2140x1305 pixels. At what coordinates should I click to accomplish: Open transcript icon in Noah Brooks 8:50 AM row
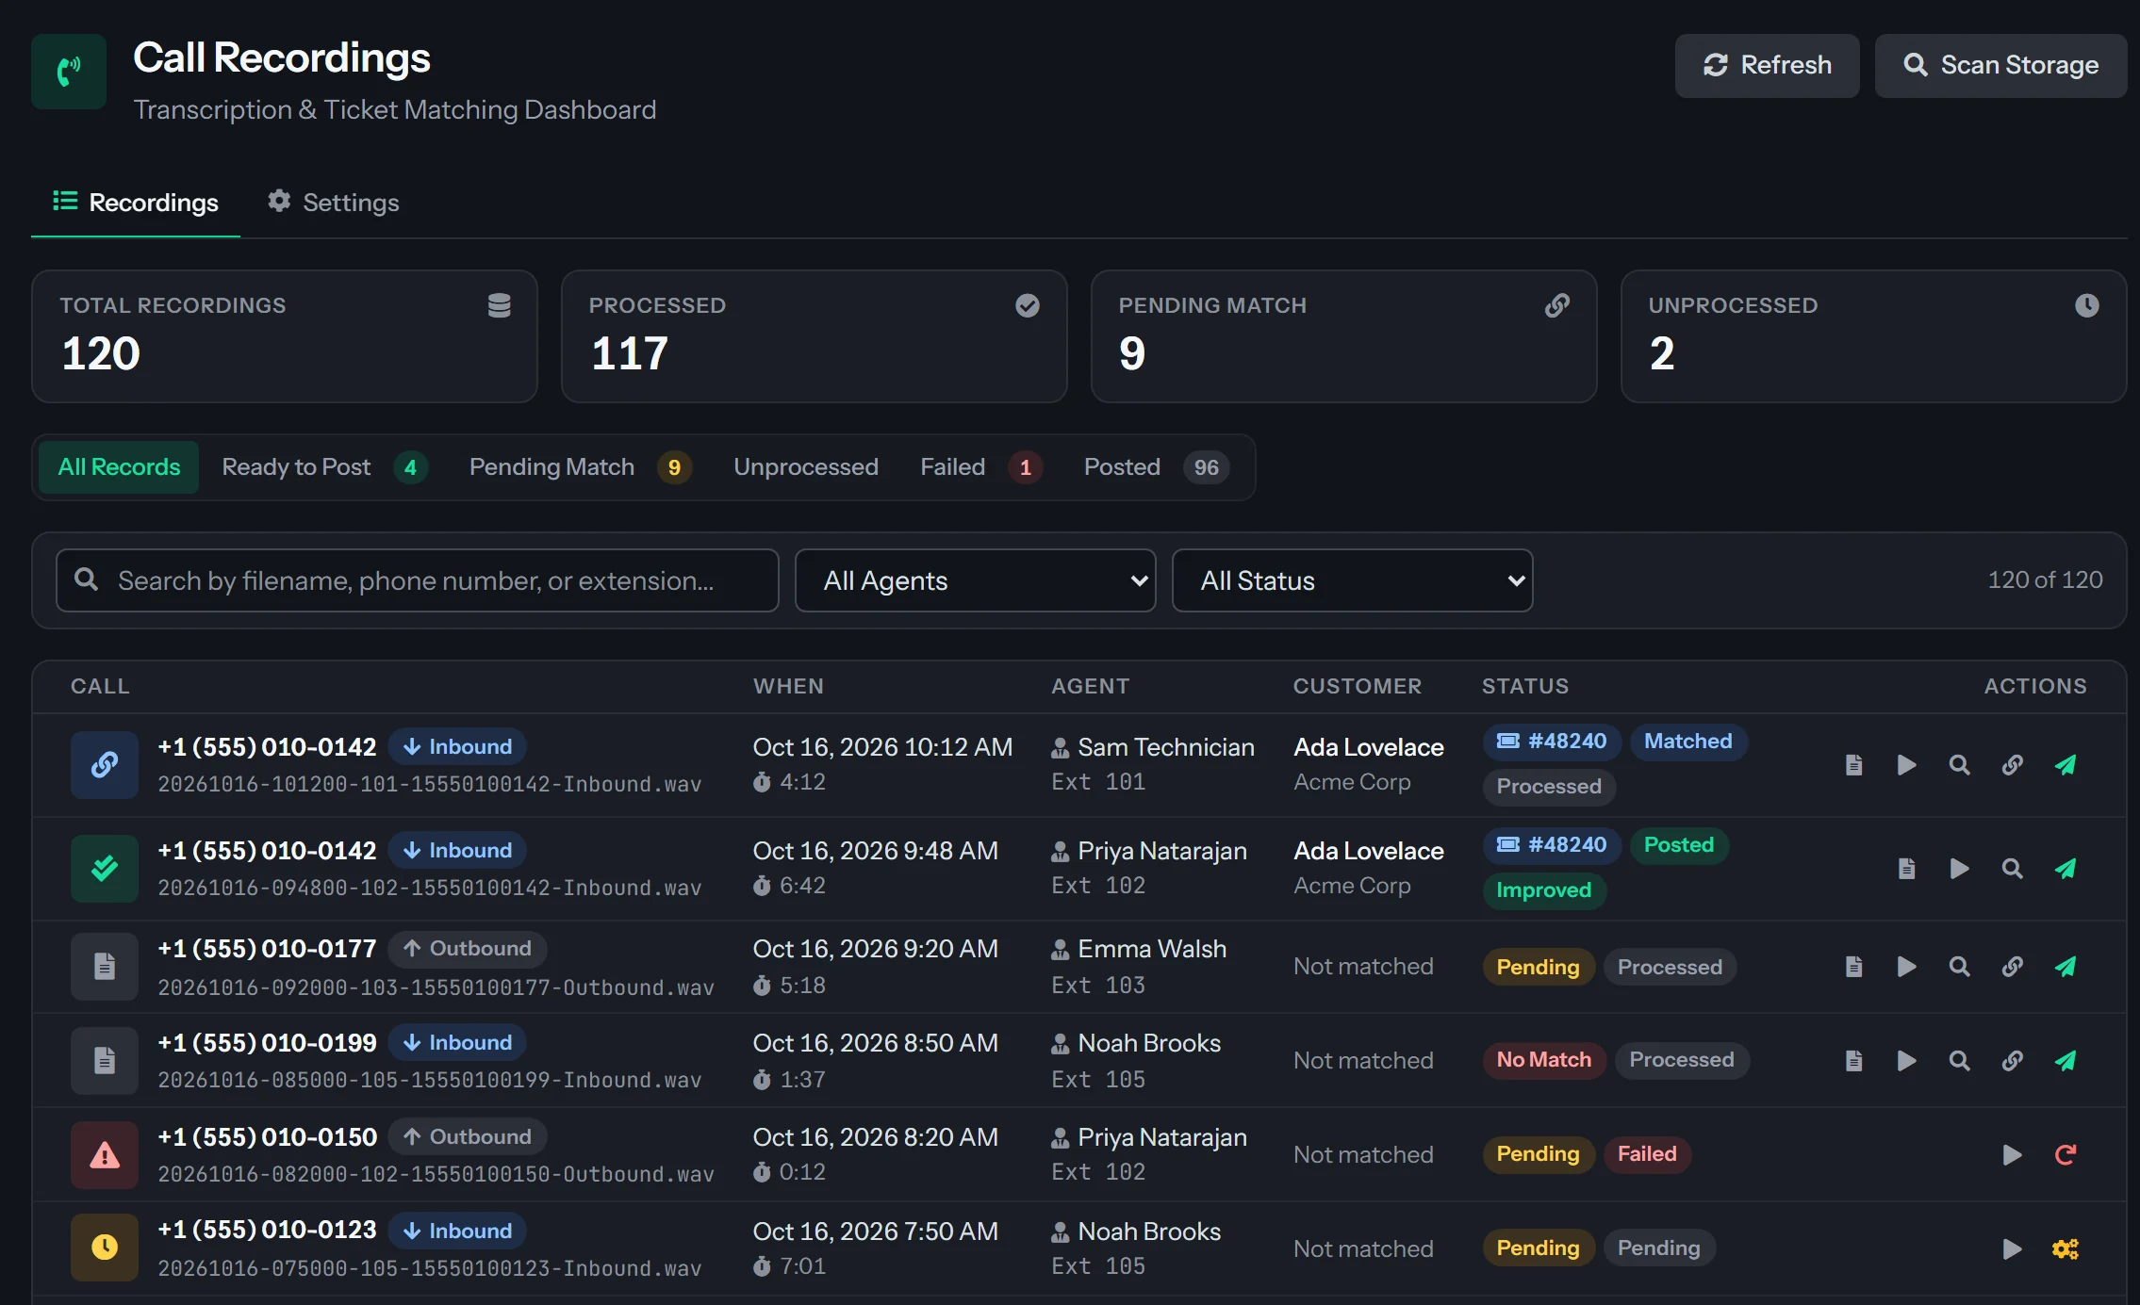pos(1853,1061)
